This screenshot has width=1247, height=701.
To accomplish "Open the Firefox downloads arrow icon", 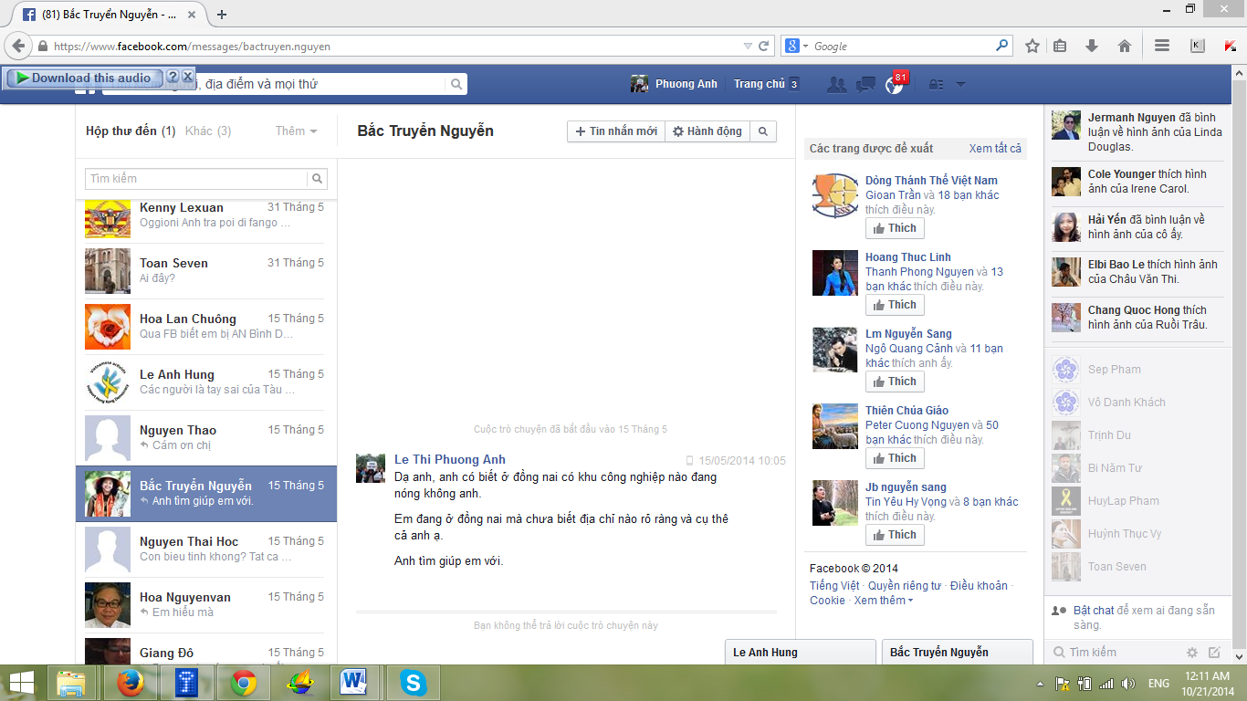I will click(x=1091, y=46).
